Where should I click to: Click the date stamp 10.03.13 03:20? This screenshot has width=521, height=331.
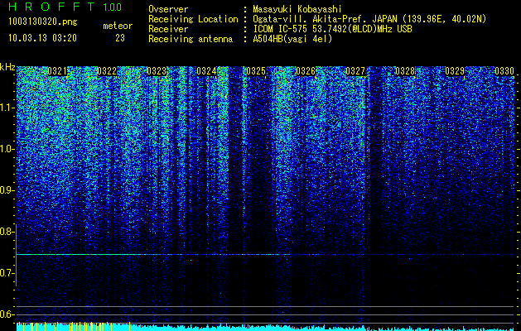[x=42, y=38]
